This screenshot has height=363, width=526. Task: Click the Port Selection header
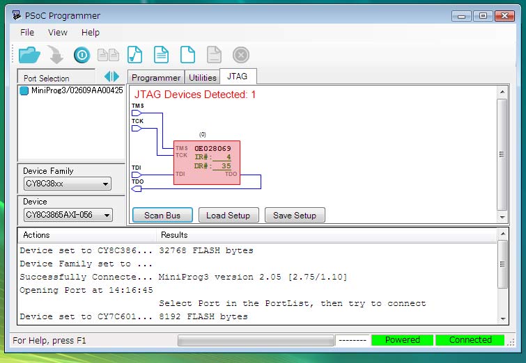pos(56,78)
